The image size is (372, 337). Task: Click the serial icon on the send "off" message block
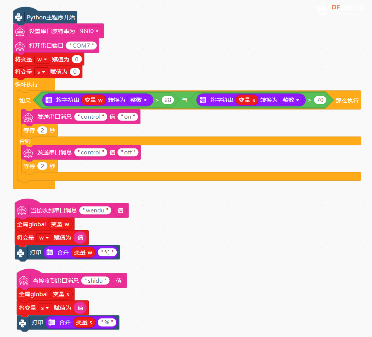click(28, 153)
